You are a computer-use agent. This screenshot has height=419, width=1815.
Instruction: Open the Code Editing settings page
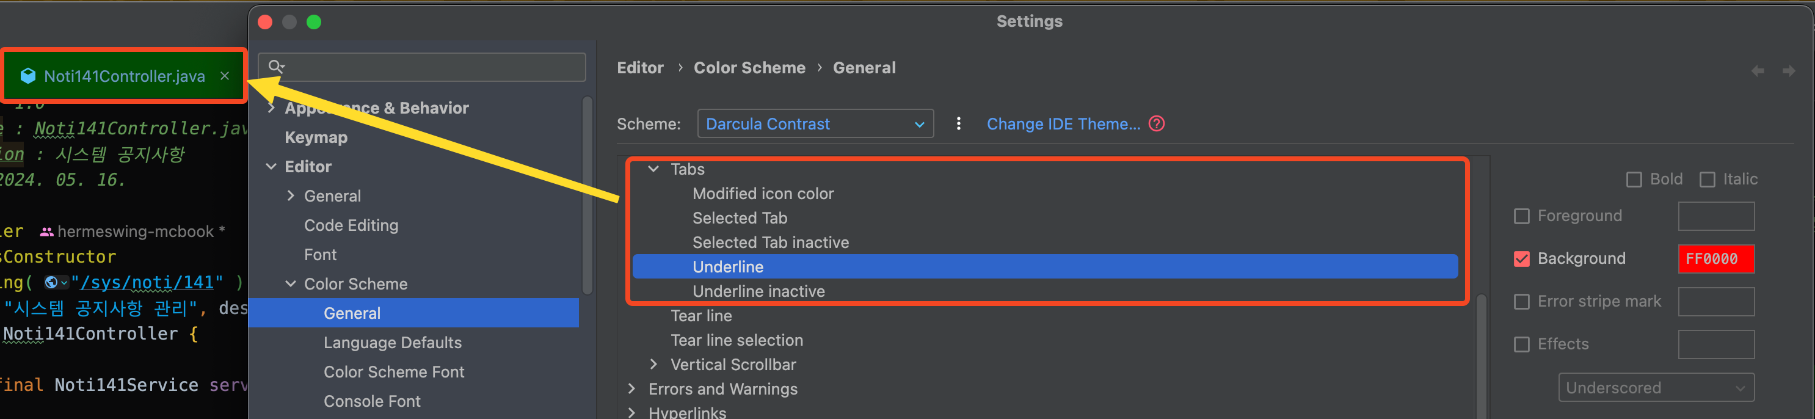351,225
